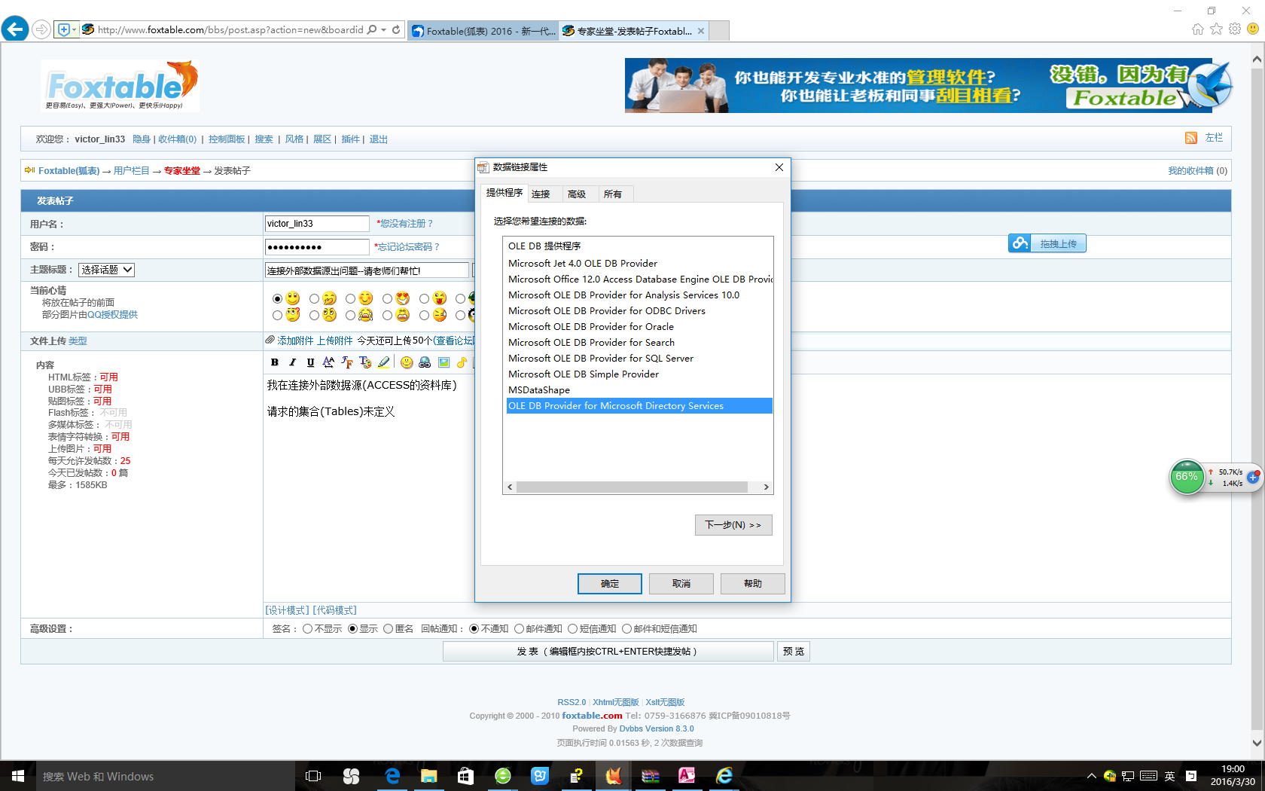Open the Windows Store taskbar icon
The width and height of the screenshot is (1265, 791).
[x=466, y=776]
